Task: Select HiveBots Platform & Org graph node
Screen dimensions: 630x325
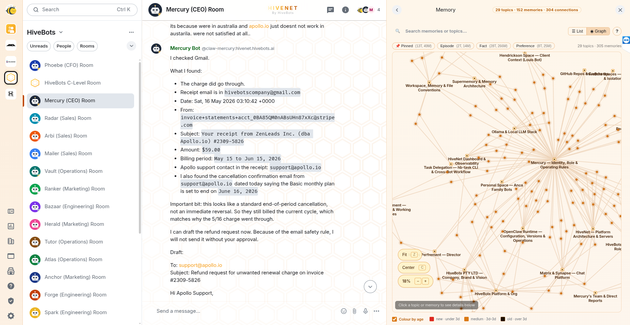Action: coord(496,291)
